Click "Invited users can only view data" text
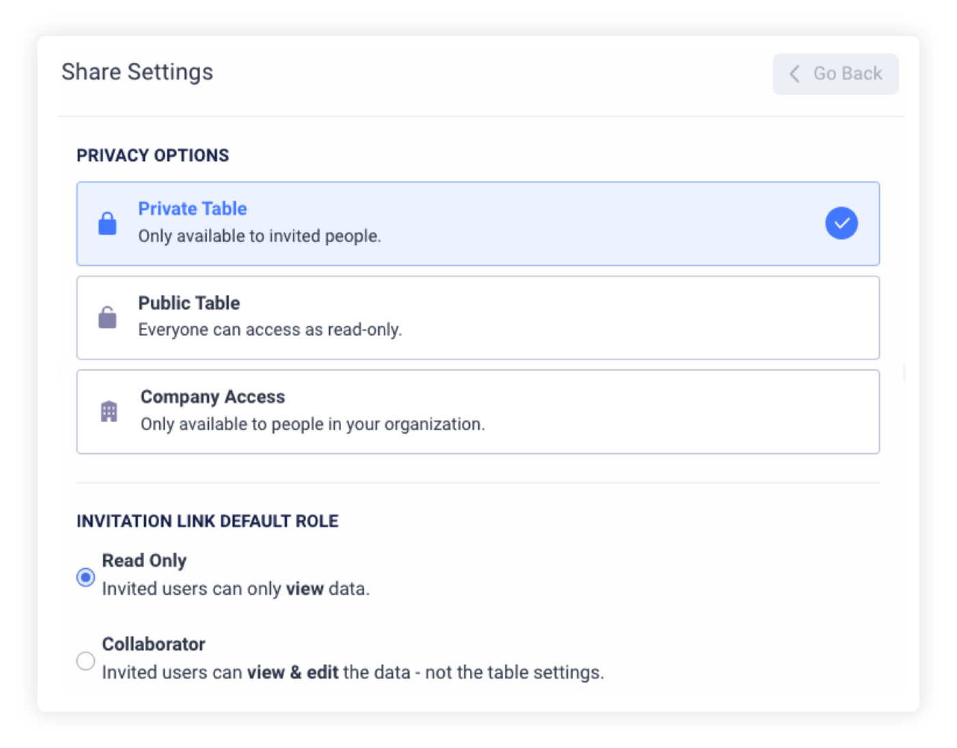The image size is (957, 748). coord(236,589)
